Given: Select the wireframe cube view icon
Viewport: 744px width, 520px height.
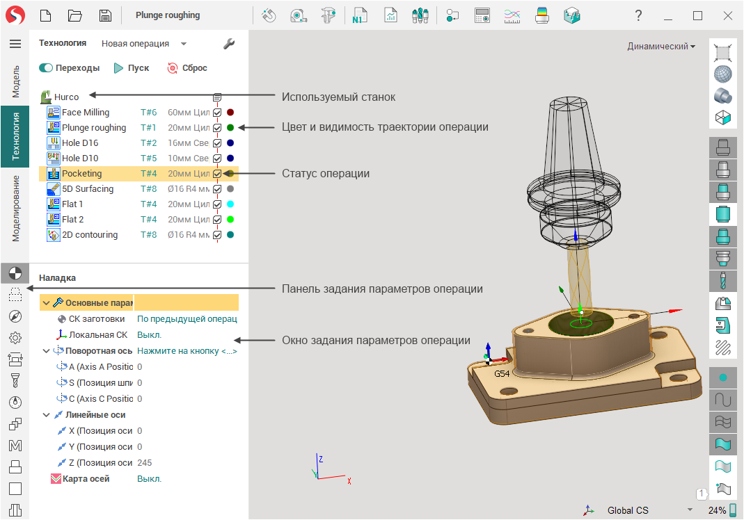Looking at the screenshot, I should 723,117.
